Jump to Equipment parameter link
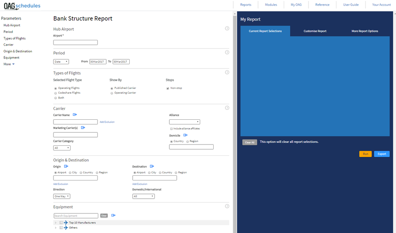396x233 pixels. [11, 58]
